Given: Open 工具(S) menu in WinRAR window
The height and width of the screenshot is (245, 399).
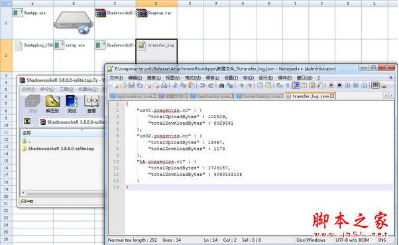Looking at the screenshot, I should (66, 89).
